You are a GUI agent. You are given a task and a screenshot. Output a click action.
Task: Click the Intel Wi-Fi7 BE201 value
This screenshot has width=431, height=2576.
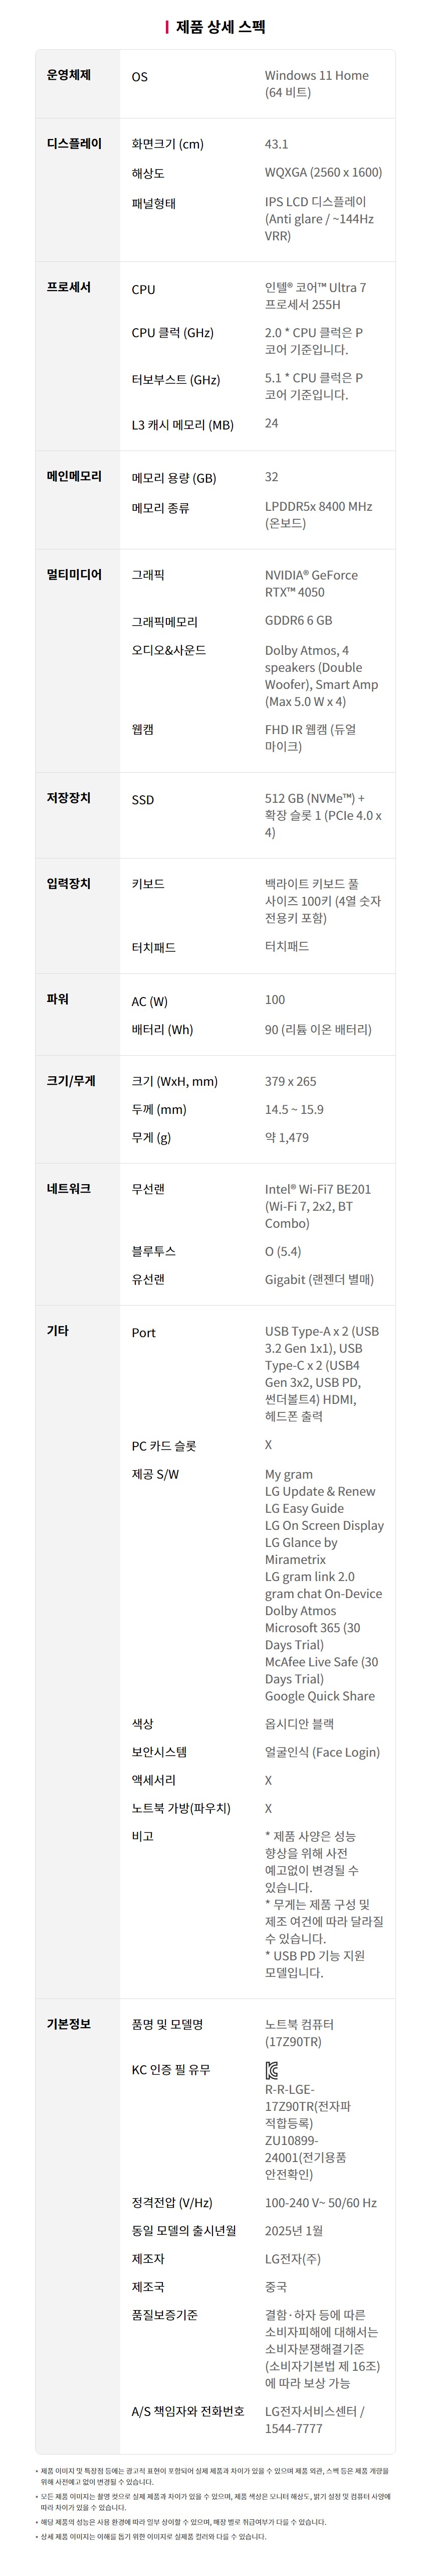317,1189
